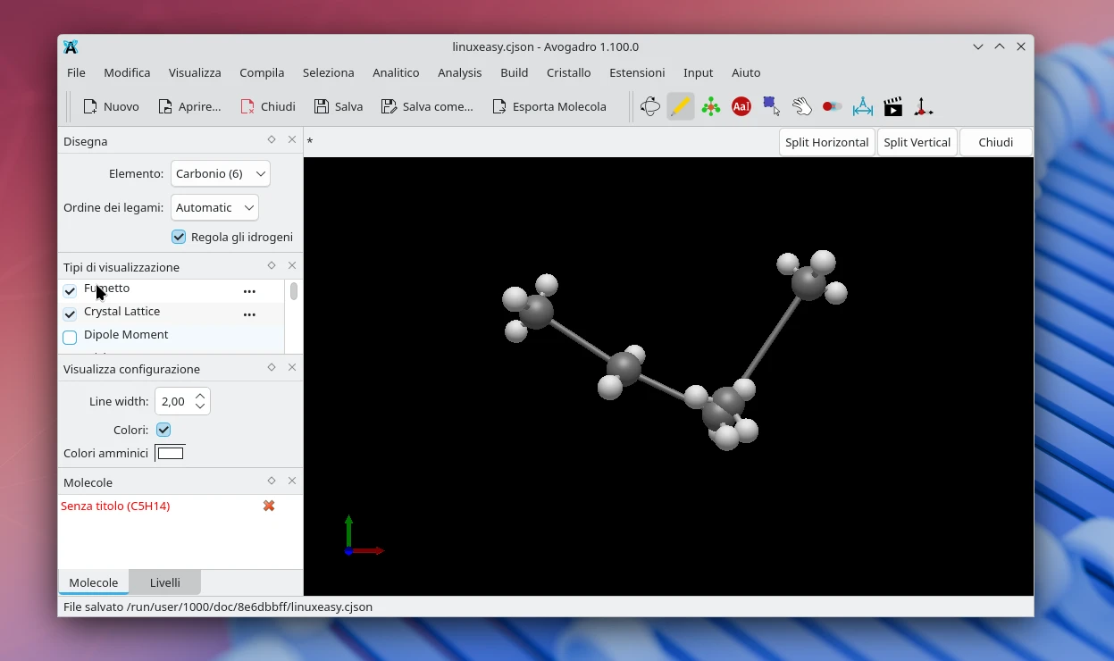Choose the selection tool

pos(770,106)
